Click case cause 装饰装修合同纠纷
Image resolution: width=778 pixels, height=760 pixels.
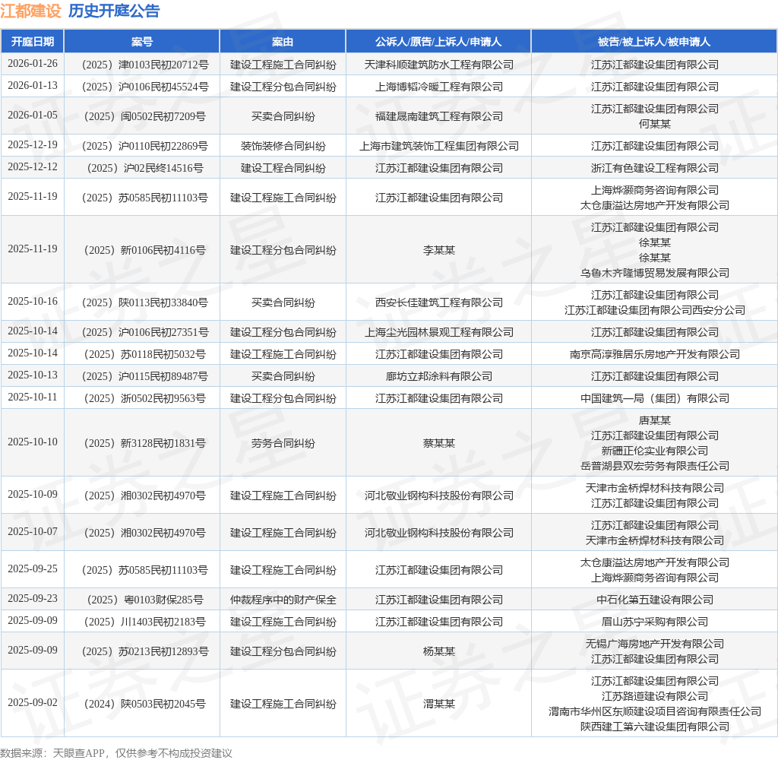click(283, 147)
